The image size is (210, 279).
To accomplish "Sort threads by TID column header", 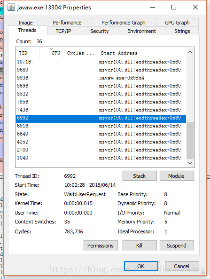I will click(x=27, y=53).
